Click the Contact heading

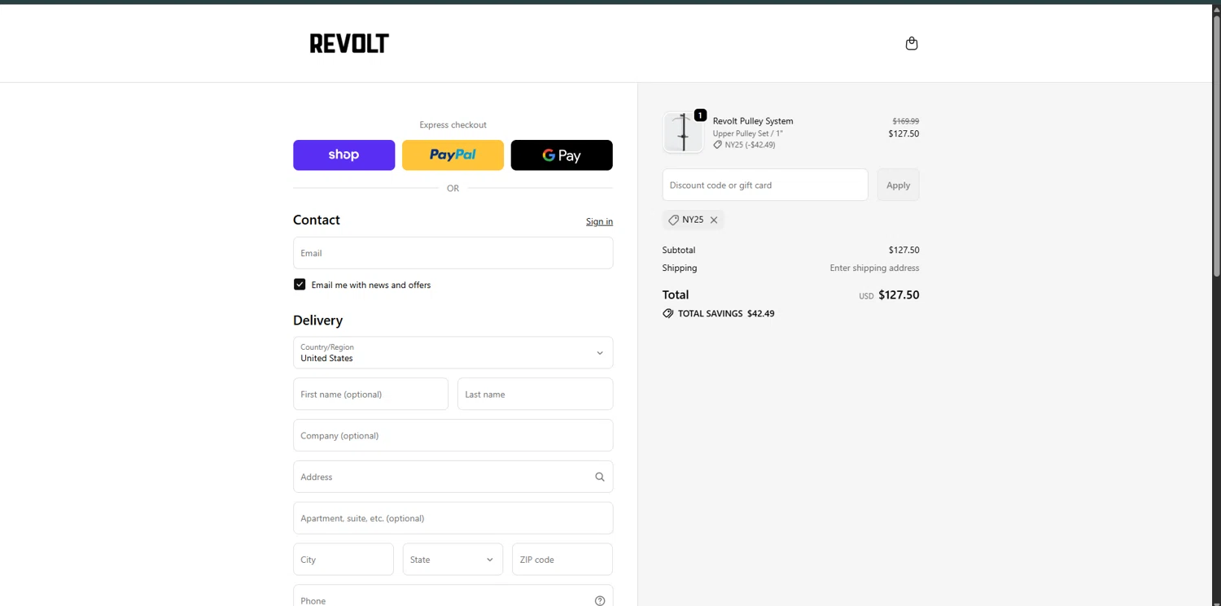[317, 220]
